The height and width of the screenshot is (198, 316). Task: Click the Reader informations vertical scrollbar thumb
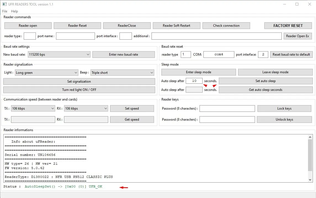[x=310, y=155]
